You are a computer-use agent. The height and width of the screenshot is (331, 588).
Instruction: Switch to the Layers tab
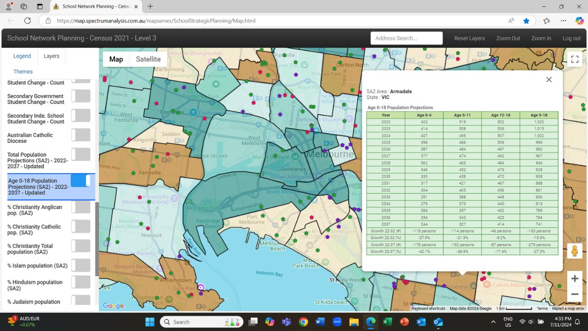[x=51, y=56]
